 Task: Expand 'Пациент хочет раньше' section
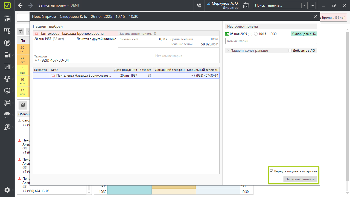[x=228, y=51]
